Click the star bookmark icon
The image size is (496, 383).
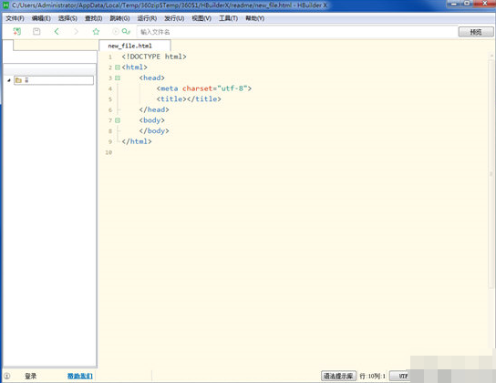pos(96,31)
